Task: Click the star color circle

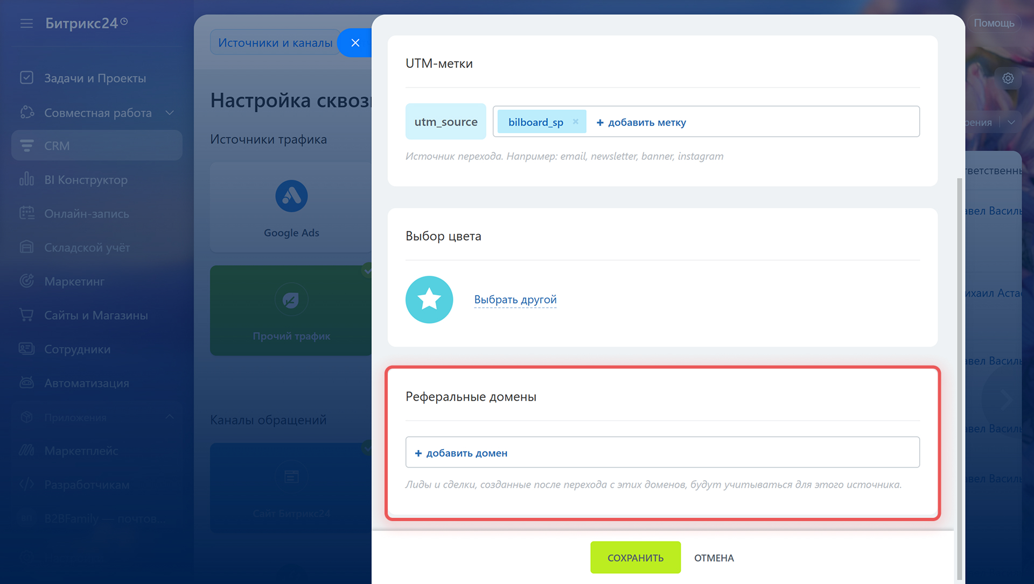Action: point(429,300)
